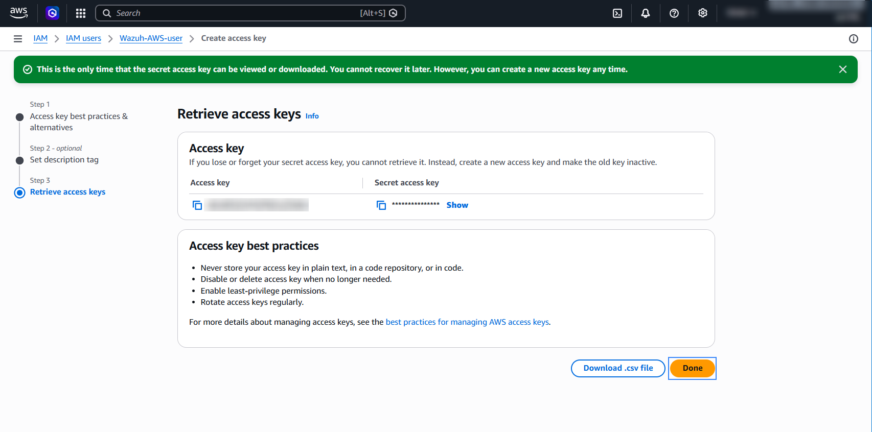Click the Create access key breadcrumb text
The width and height of the screenshot is (872, 432).
234,38
